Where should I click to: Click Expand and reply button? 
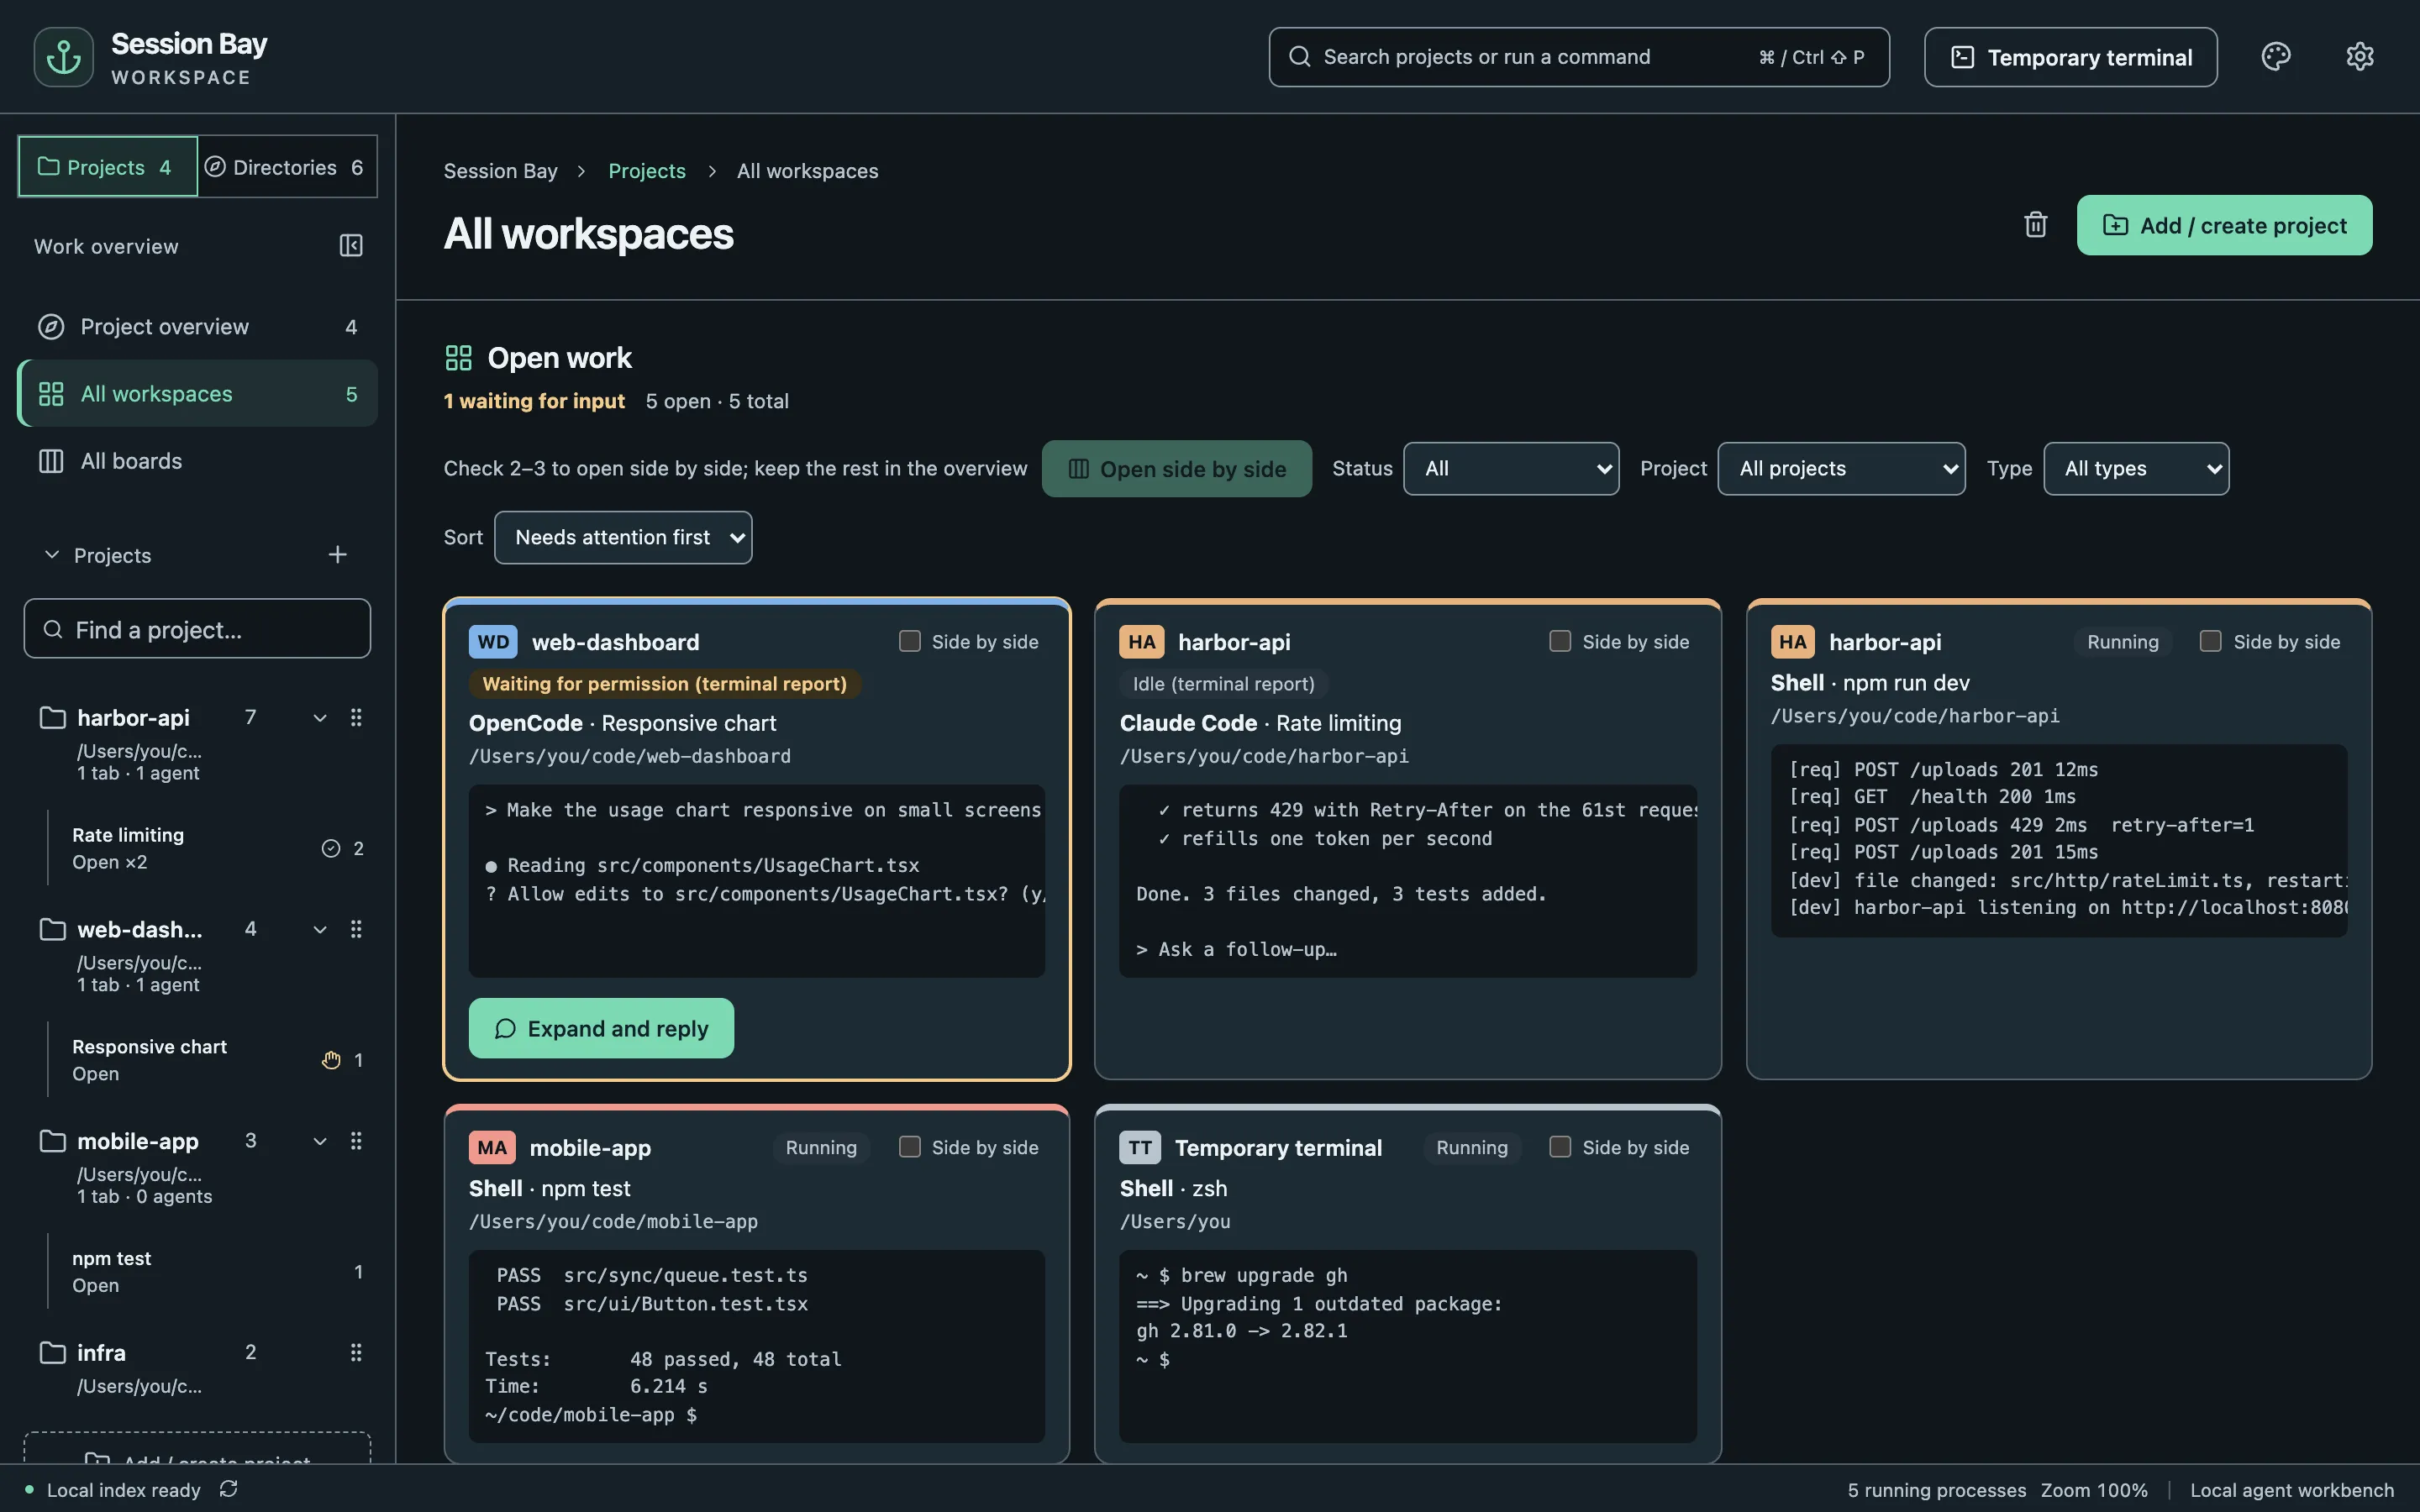pyautogui.click(x=601, y=1028)
